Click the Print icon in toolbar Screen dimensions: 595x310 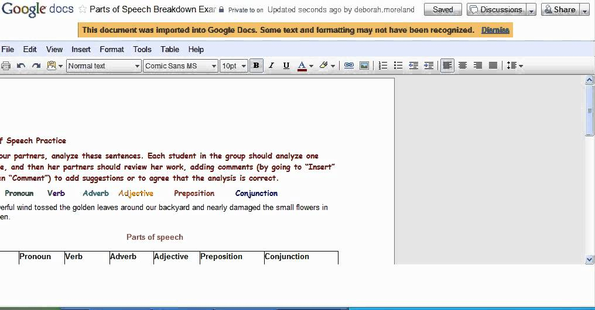pos(5,66)
